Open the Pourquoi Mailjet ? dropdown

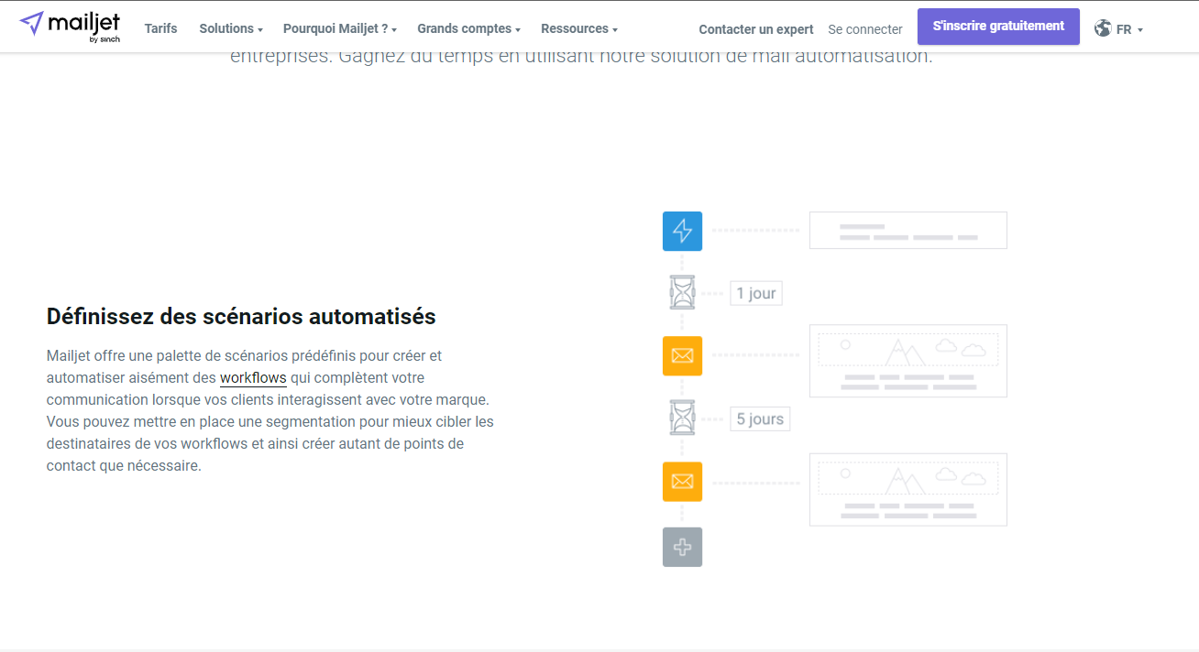pyautogui.click(x=339, y=28)
